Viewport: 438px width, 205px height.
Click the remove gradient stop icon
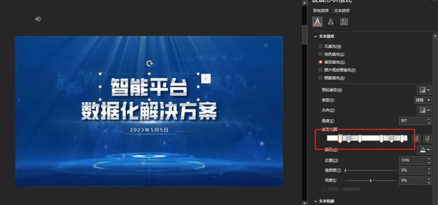pyautogui.click(x=427, y=138)
